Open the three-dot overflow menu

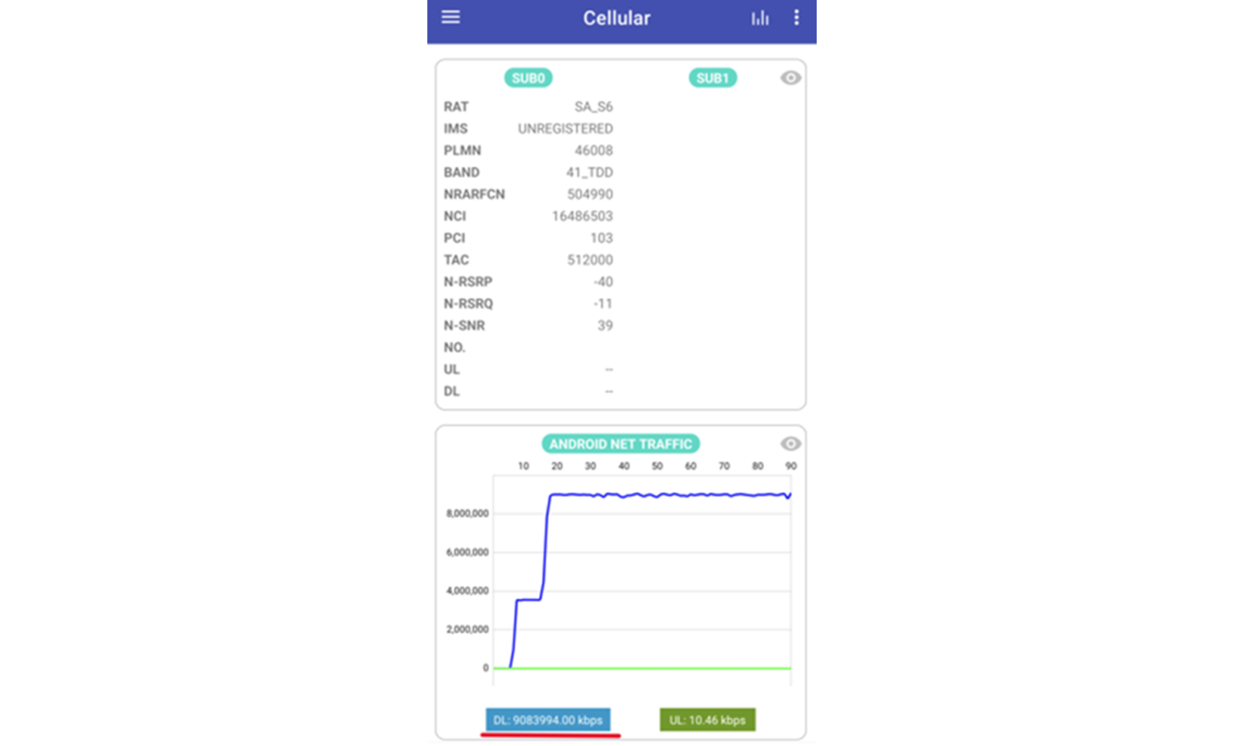tap(797, 18)
